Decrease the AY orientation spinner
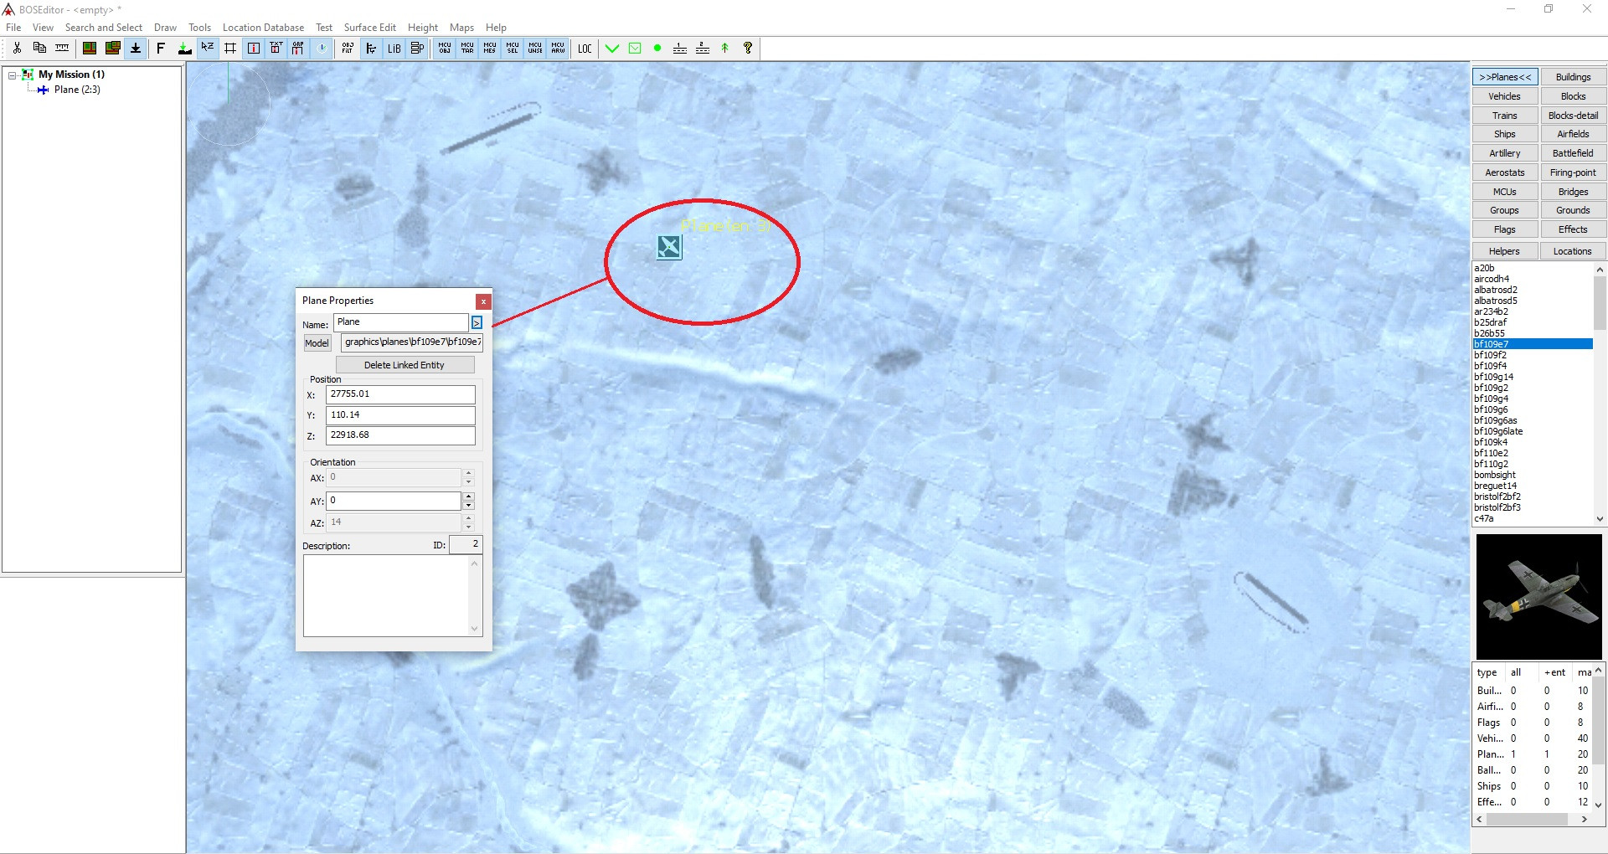The height and width of the screenshot is (854, 1608). (469, 506)
